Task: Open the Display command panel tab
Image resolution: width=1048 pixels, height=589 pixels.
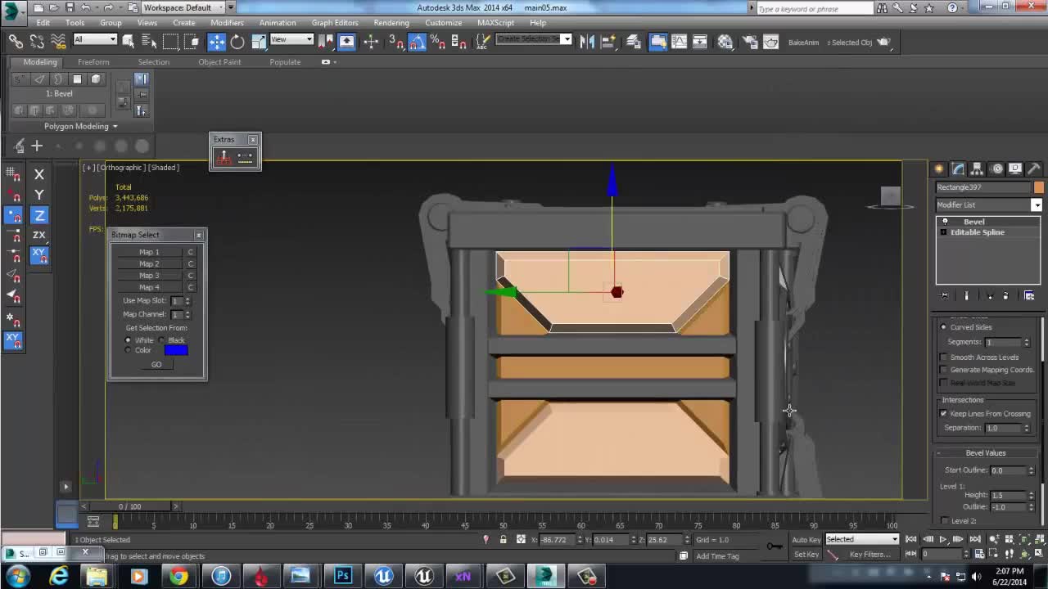Action: (1016, 169)
